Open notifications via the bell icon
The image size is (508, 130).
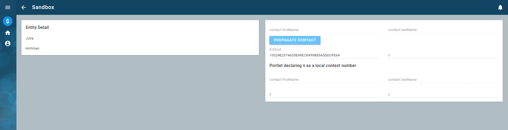(500, 7)
